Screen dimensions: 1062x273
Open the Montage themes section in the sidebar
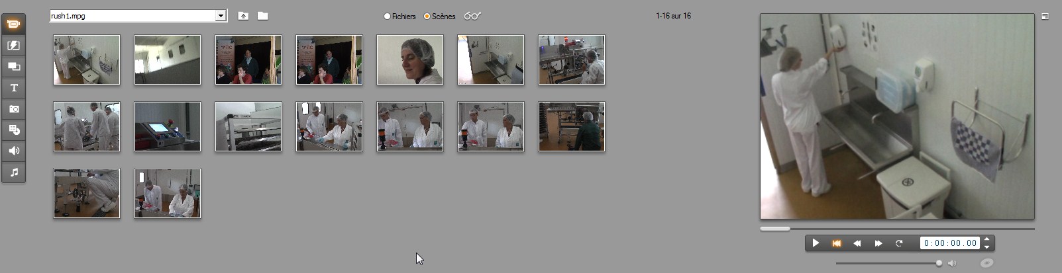[x=13, y=67]
